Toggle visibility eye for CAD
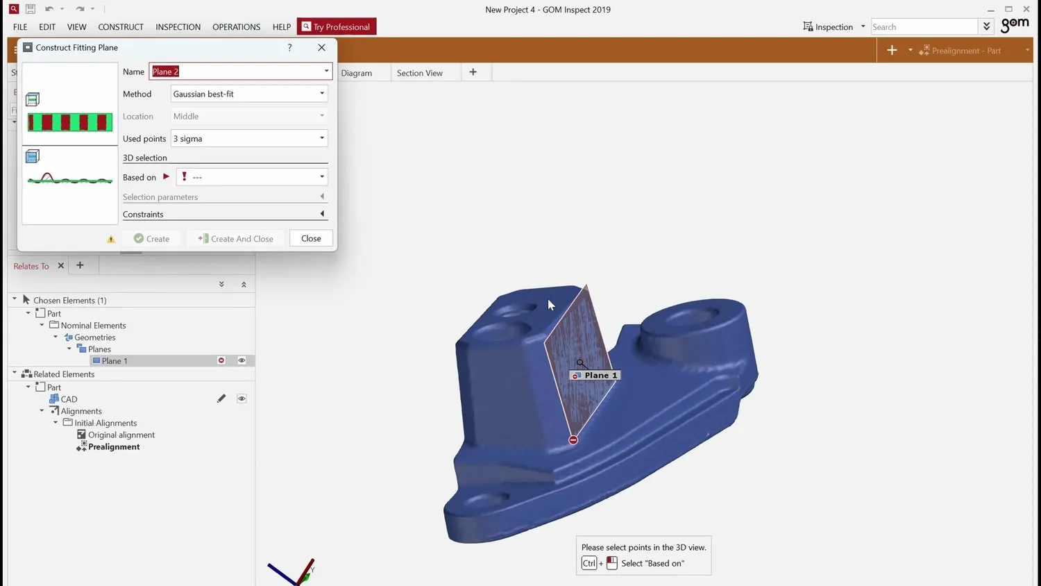 tap(242, 399)
